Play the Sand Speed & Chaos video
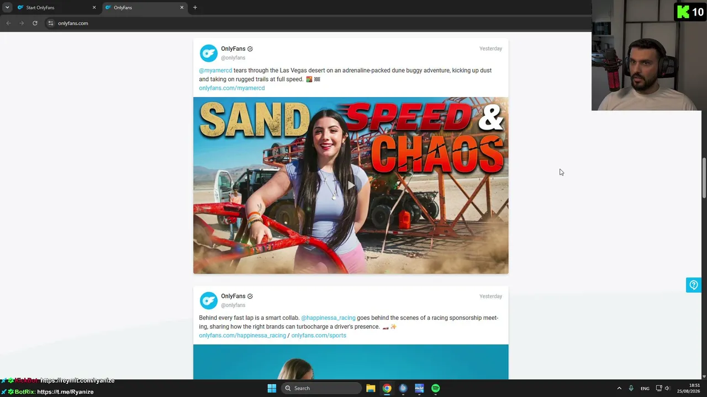Image resolution: width=707 pixels, height=397 pixels. [x=351, y=185]
